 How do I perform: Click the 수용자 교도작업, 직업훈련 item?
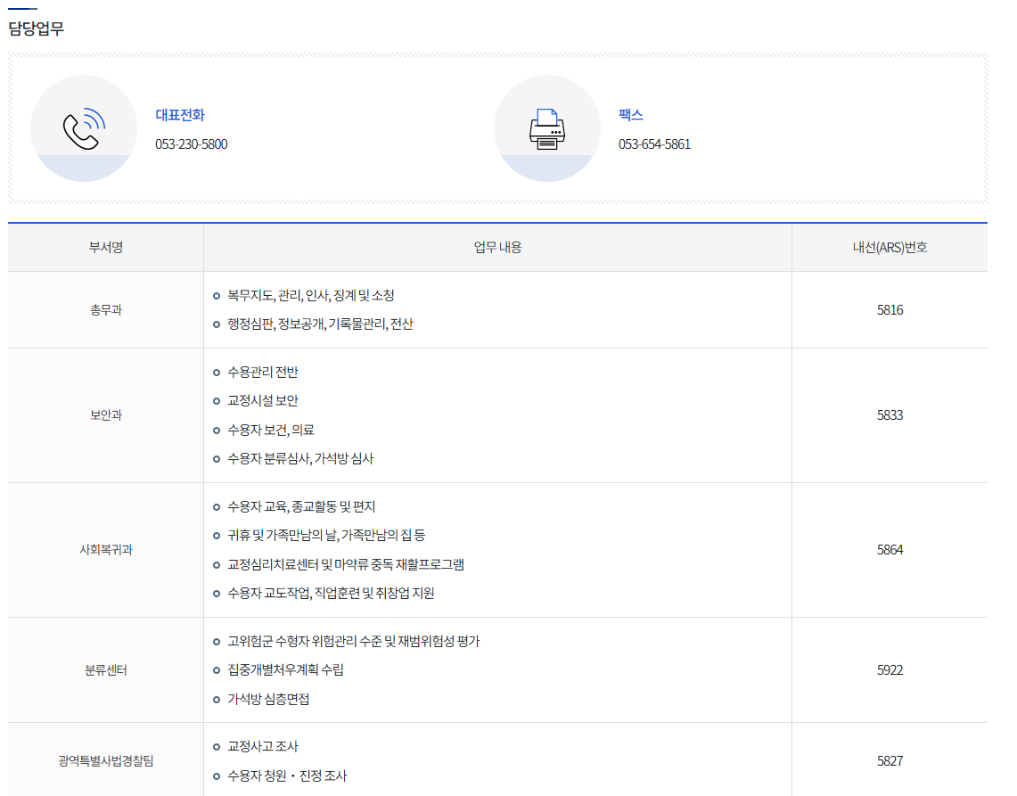[x=331, y=593]
